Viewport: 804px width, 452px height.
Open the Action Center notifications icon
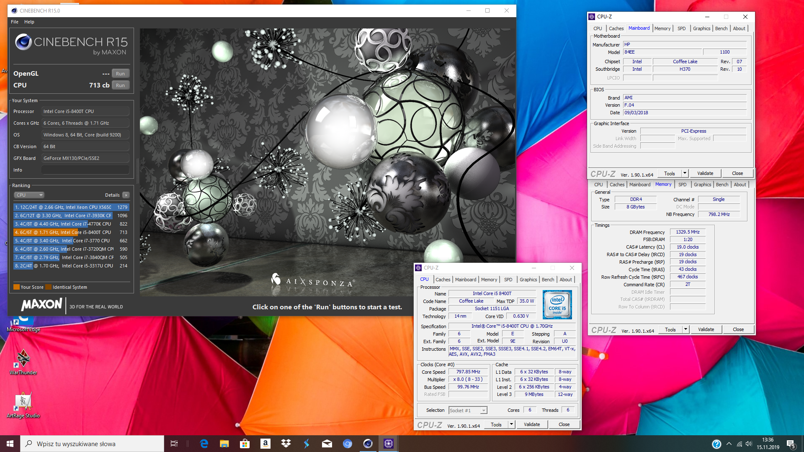coord(791,444)
